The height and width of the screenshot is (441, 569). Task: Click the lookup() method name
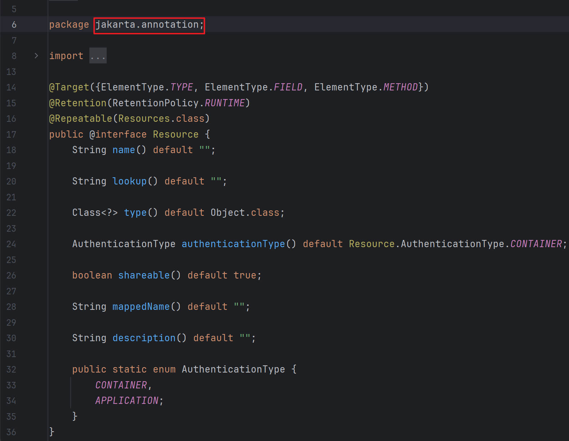coord(129,181)
